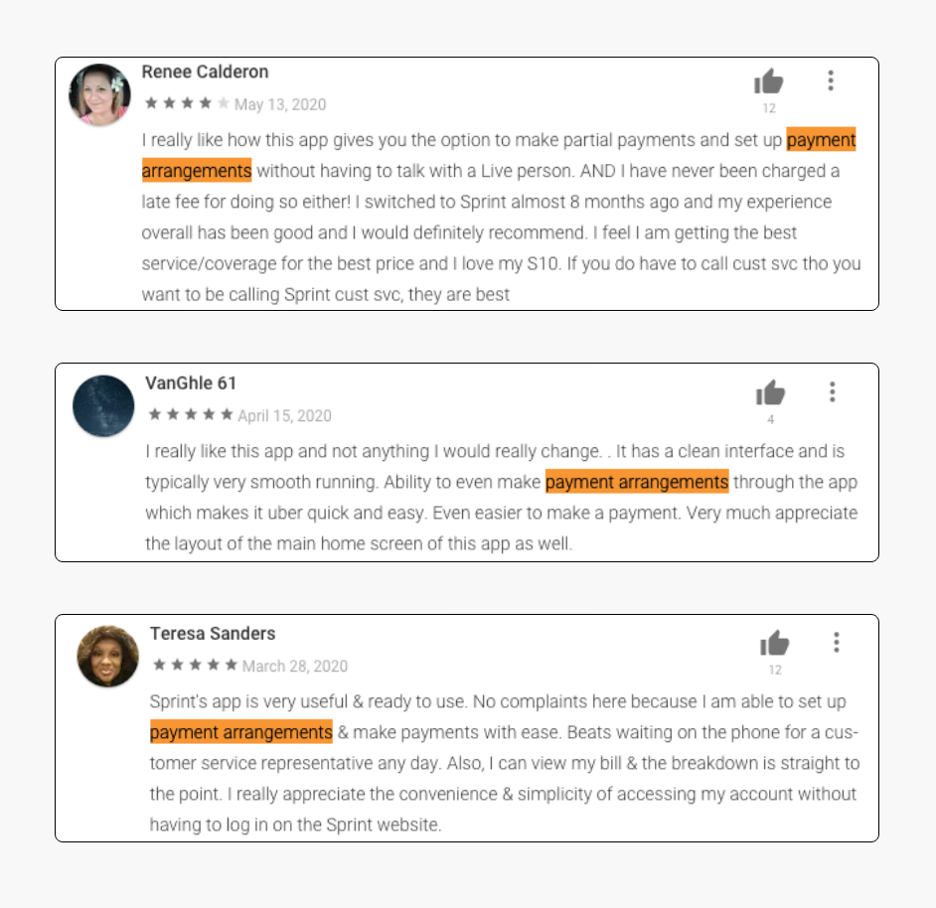Click highlighted 'payment arrangements' in VanGhle's review

(x=637, y=482)
